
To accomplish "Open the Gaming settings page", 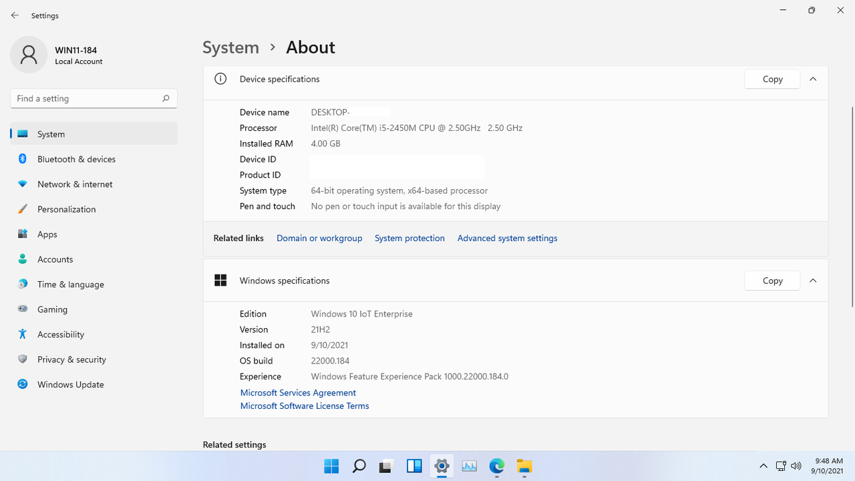I will click(x=94, y=309).
